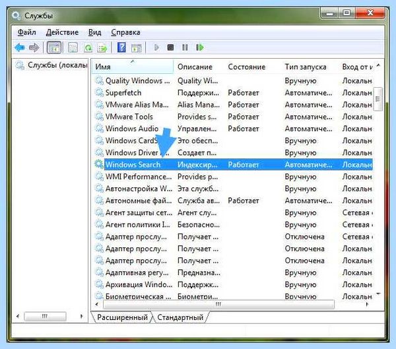Select the Автонастройка W... service
Screen dimensions: 396x349
click(x=234, y=189)
